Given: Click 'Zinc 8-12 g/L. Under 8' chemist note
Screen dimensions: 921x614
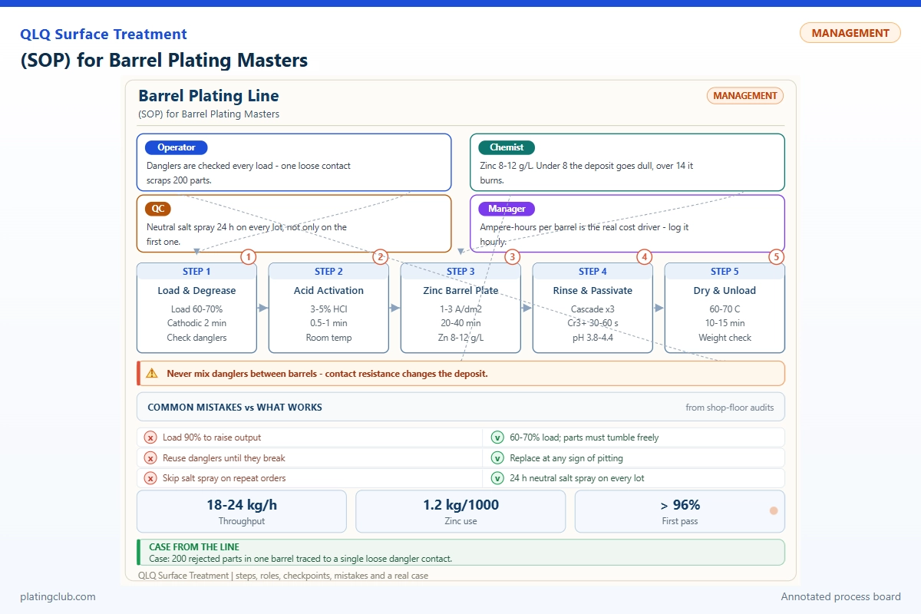Looking at the screenshot, I should [586, 173].
